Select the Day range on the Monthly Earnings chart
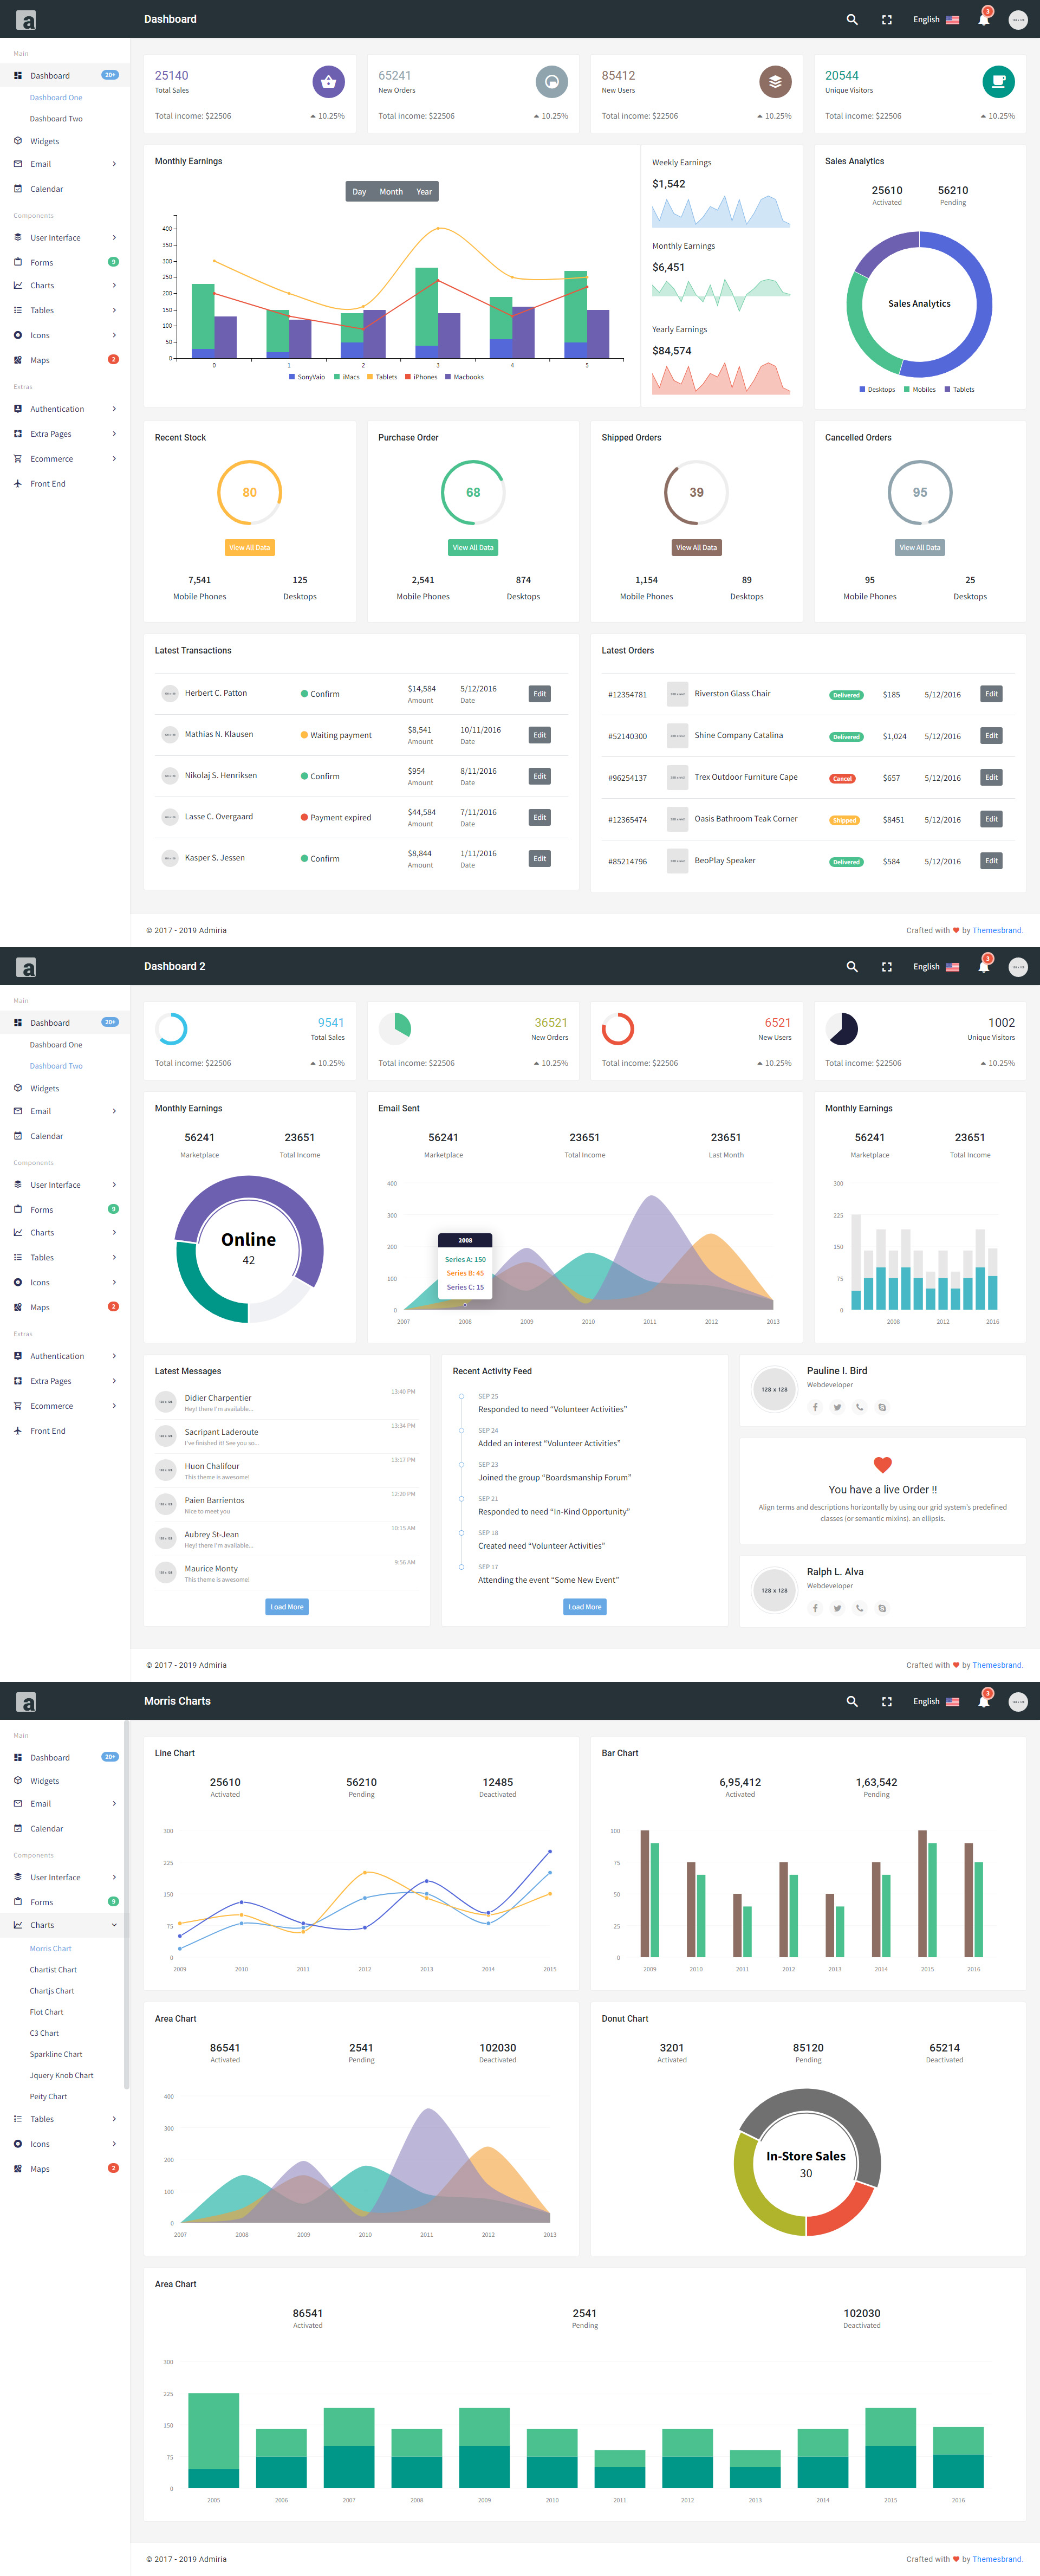Screen dimensions: 1040x2576 pos(359,192)
